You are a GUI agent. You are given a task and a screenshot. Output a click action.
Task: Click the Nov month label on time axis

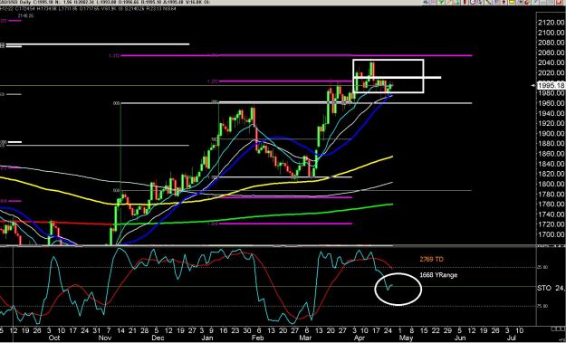105,338
